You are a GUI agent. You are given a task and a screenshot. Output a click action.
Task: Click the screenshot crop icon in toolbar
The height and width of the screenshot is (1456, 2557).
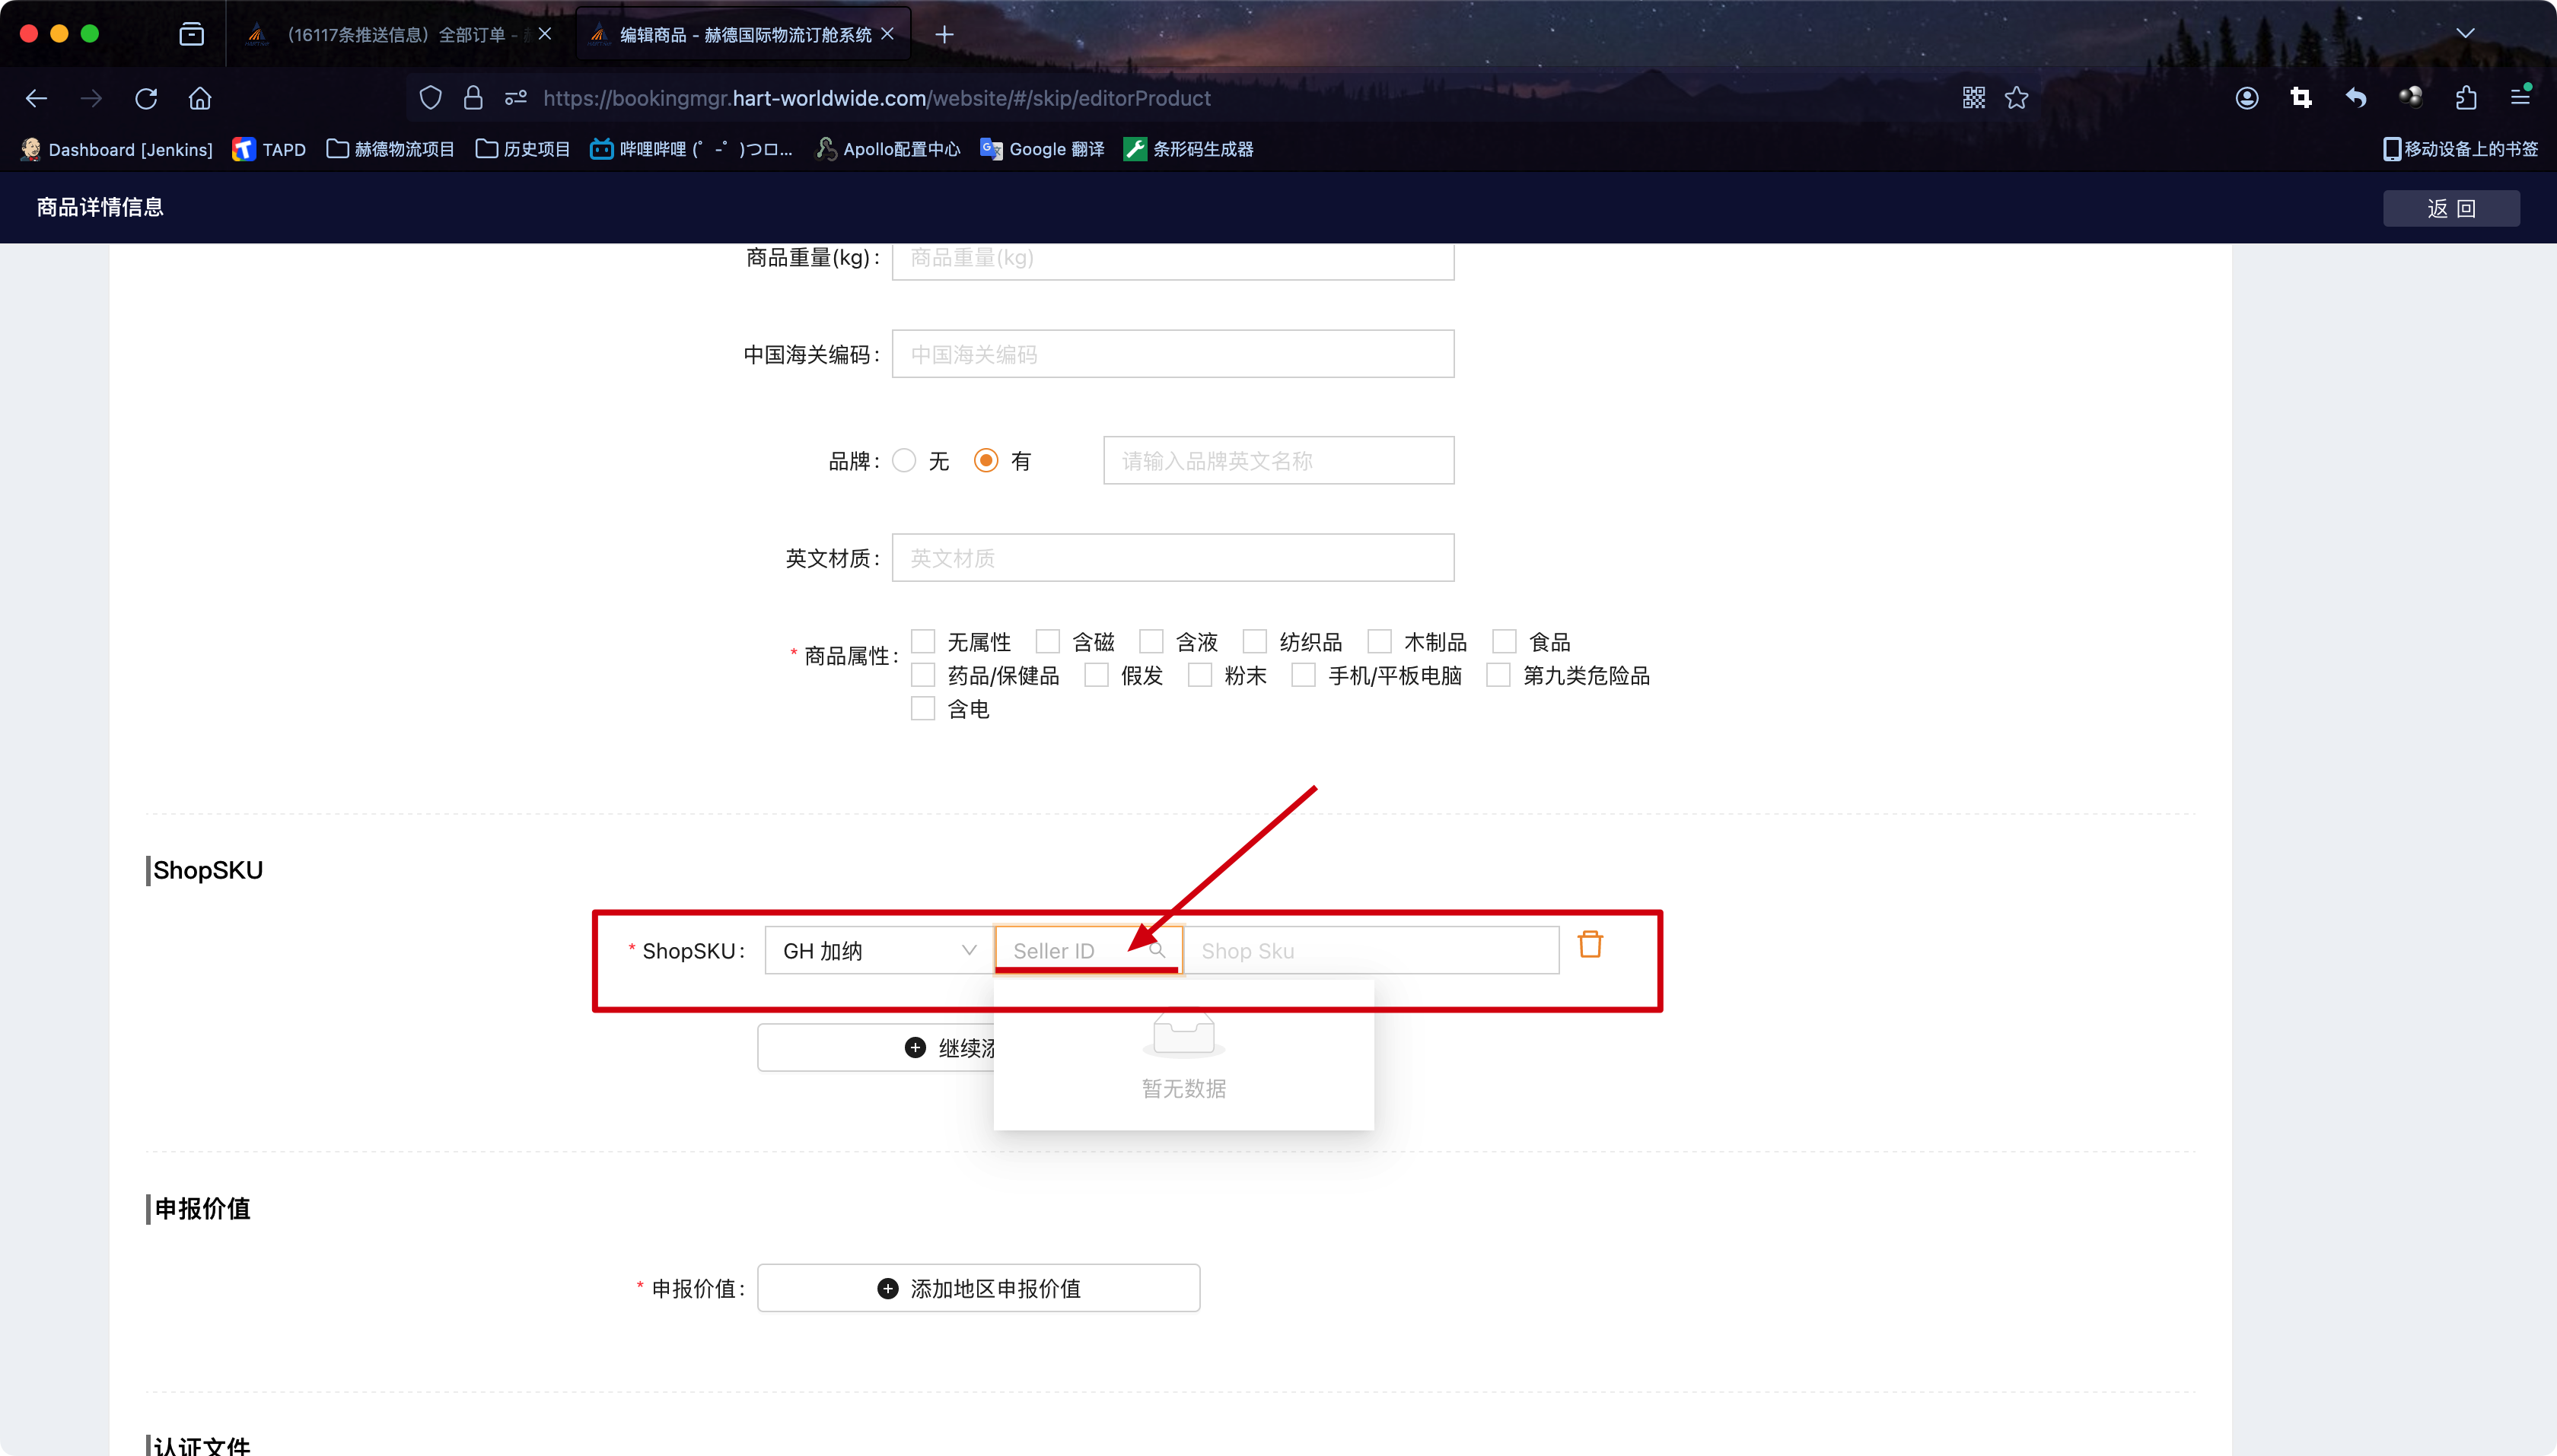pos(2301,98)
